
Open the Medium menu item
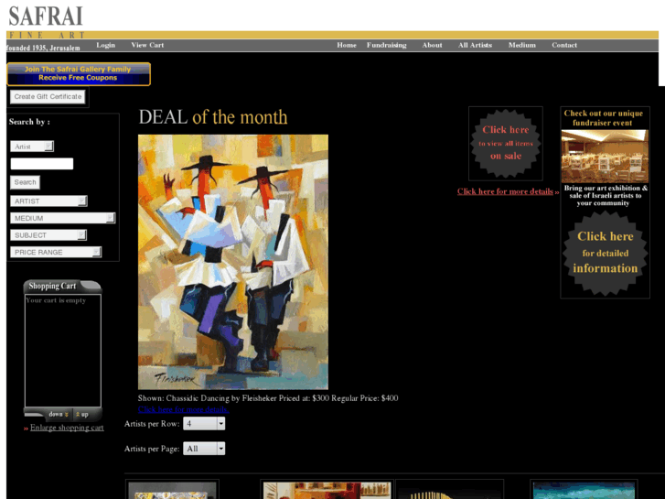[522, 45]
